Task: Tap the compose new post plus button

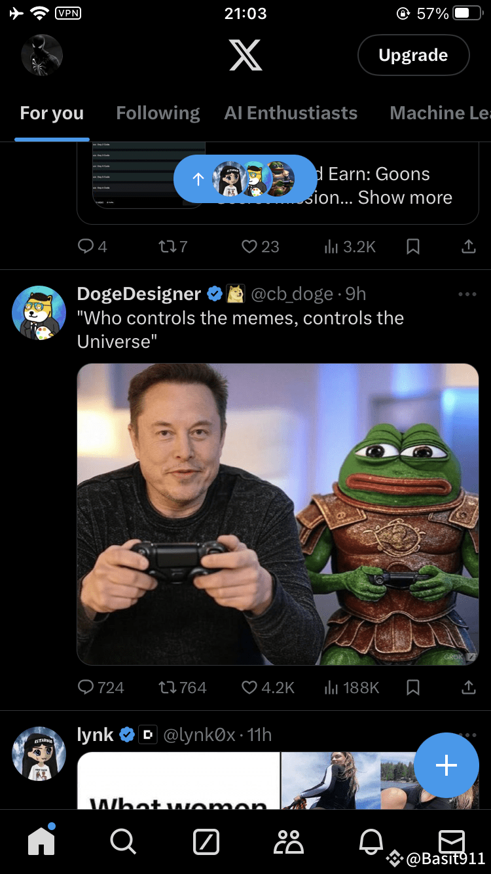Action: coord(446,765)
